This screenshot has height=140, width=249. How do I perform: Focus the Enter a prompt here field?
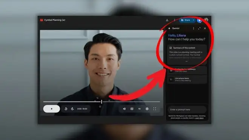(187, 109)
